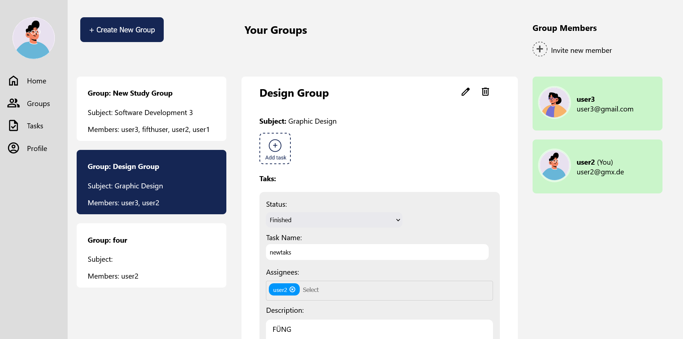Viewport: 683px width, 339px height.
Task: Click the trash icon to delete Design Group
Action: point(485,92)
